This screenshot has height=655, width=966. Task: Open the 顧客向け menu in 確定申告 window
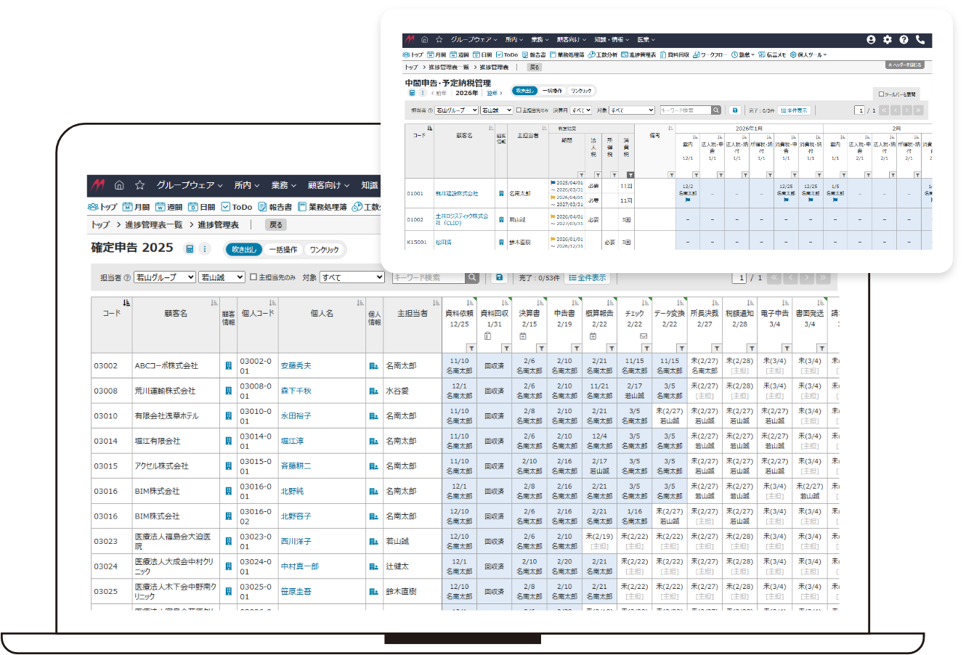(x=328, y=185)
